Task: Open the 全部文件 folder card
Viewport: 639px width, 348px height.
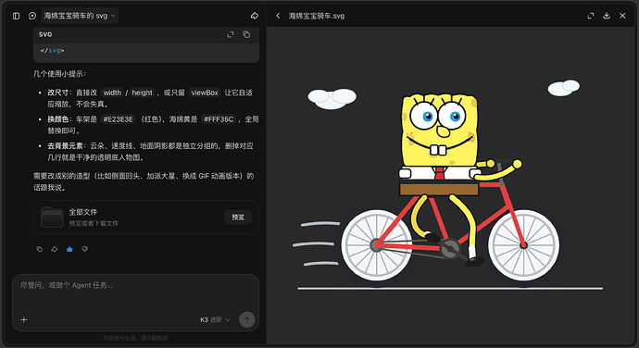Action: (146, 217)
